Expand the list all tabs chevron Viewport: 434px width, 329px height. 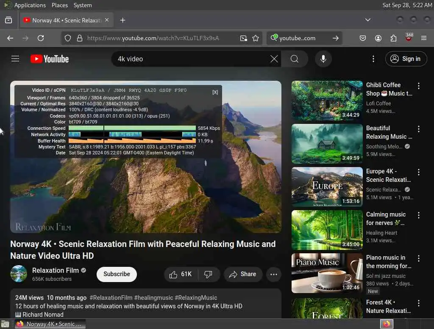coord(368,20)
